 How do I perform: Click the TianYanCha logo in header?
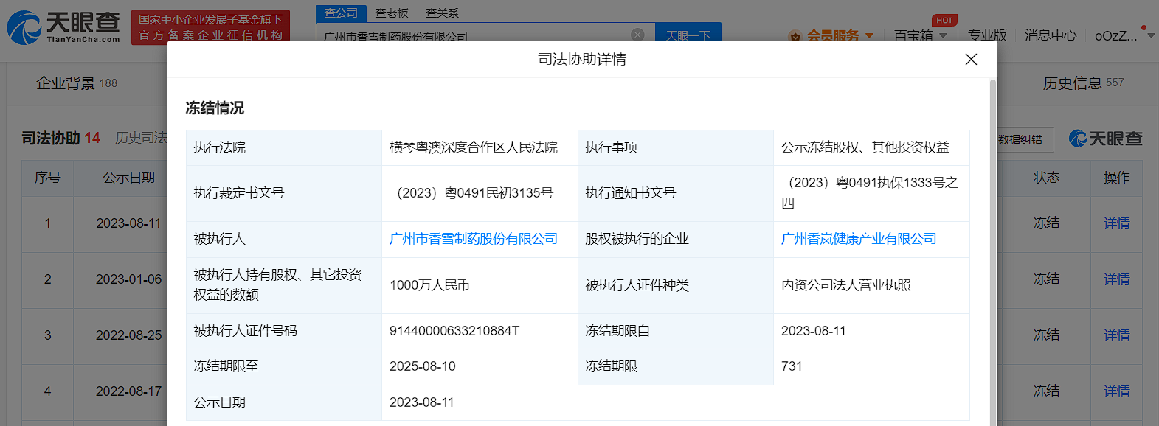pyautogui.click(x=63, y=27)
